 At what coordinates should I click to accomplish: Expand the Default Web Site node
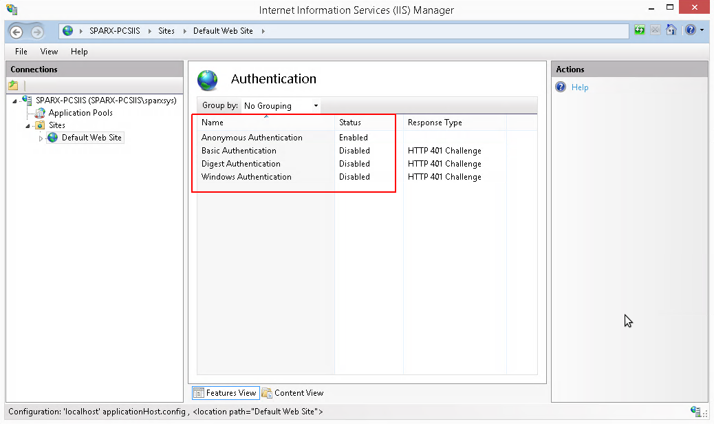pyautogui.click(x=41, y=138)
